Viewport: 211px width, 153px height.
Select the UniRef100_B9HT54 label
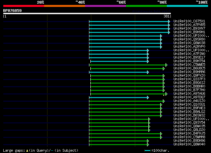pyautogui.click(x=189, y=61)
